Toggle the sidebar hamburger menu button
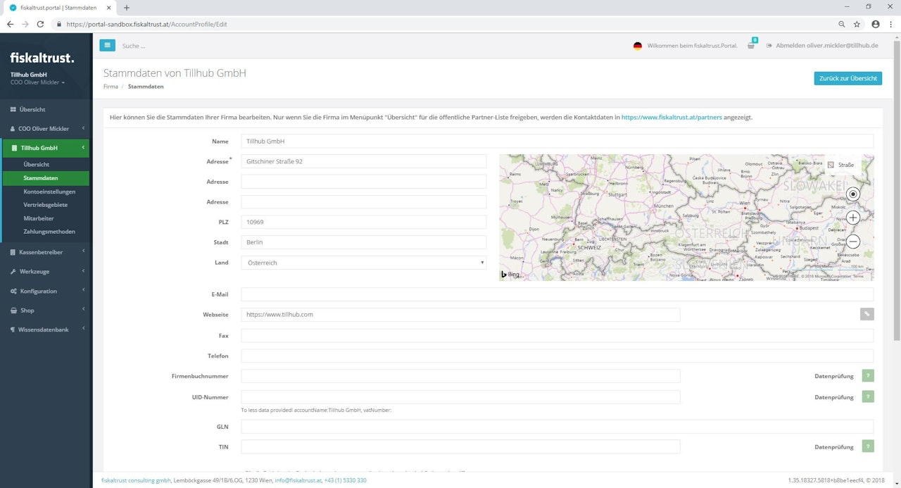This screenshot has height=488, width=901. point(107,46)
